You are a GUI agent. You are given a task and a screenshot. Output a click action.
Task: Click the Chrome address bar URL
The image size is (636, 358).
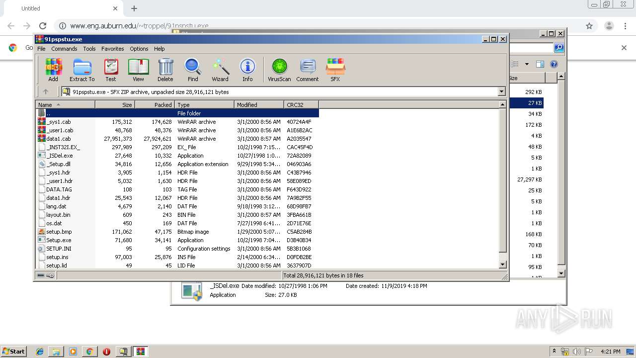tap(139, 26)
